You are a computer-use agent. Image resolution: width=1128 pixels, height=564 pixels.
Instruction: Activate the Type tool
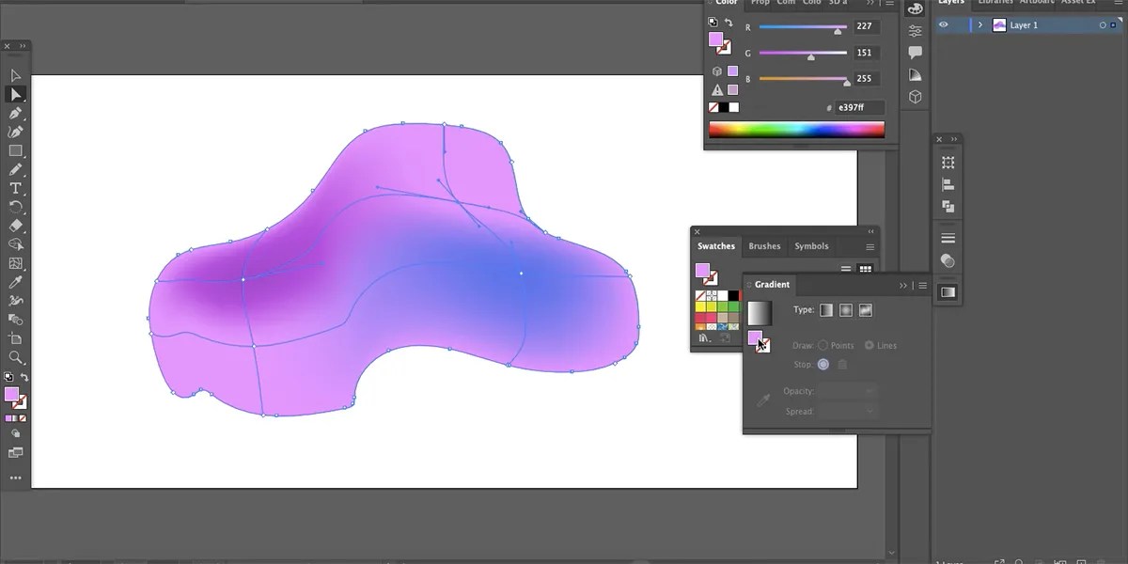click(15, 188)
